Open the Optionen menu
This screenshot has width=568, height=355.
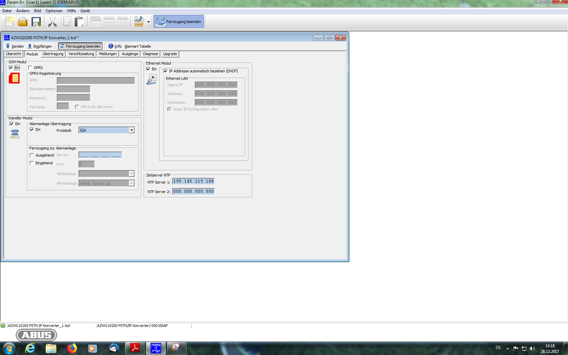(54, 11)
